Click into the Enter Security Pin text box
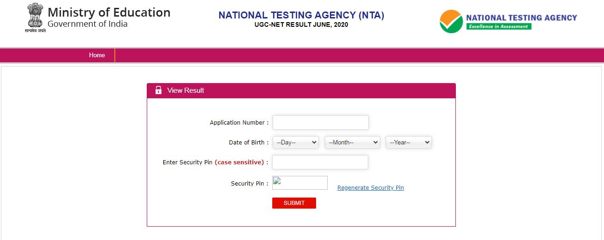The image size is (604, 240). tap(320, 162)
